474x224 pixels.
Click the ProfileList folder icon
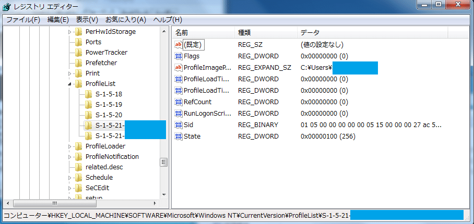click(79, 83)
